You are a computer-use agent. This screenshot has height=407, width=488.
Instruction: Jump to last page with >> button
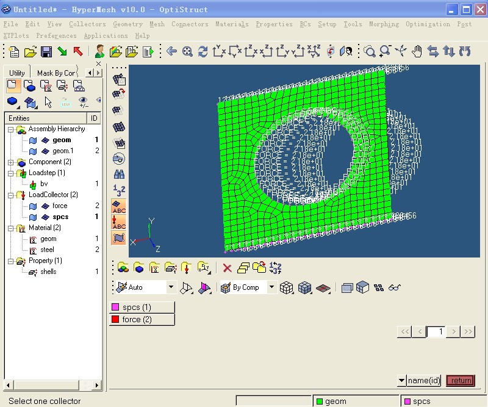(468, 332)
